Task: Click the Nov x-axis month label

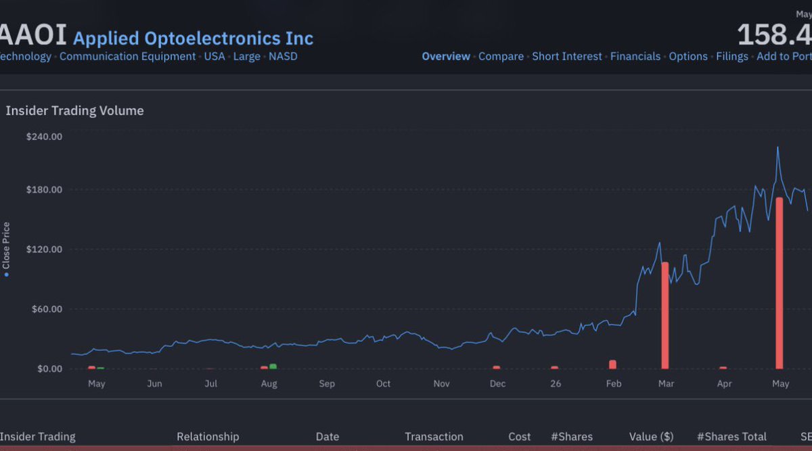Action: click(441, 384)
